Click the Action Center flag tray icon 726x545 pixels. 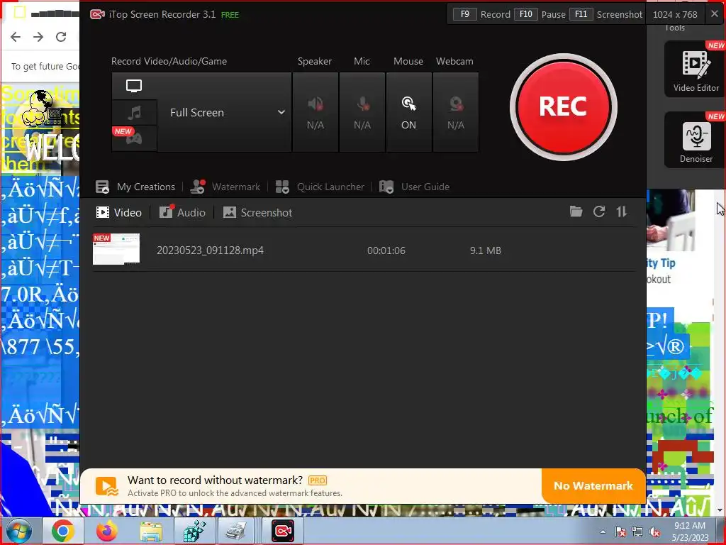(620, 532)
